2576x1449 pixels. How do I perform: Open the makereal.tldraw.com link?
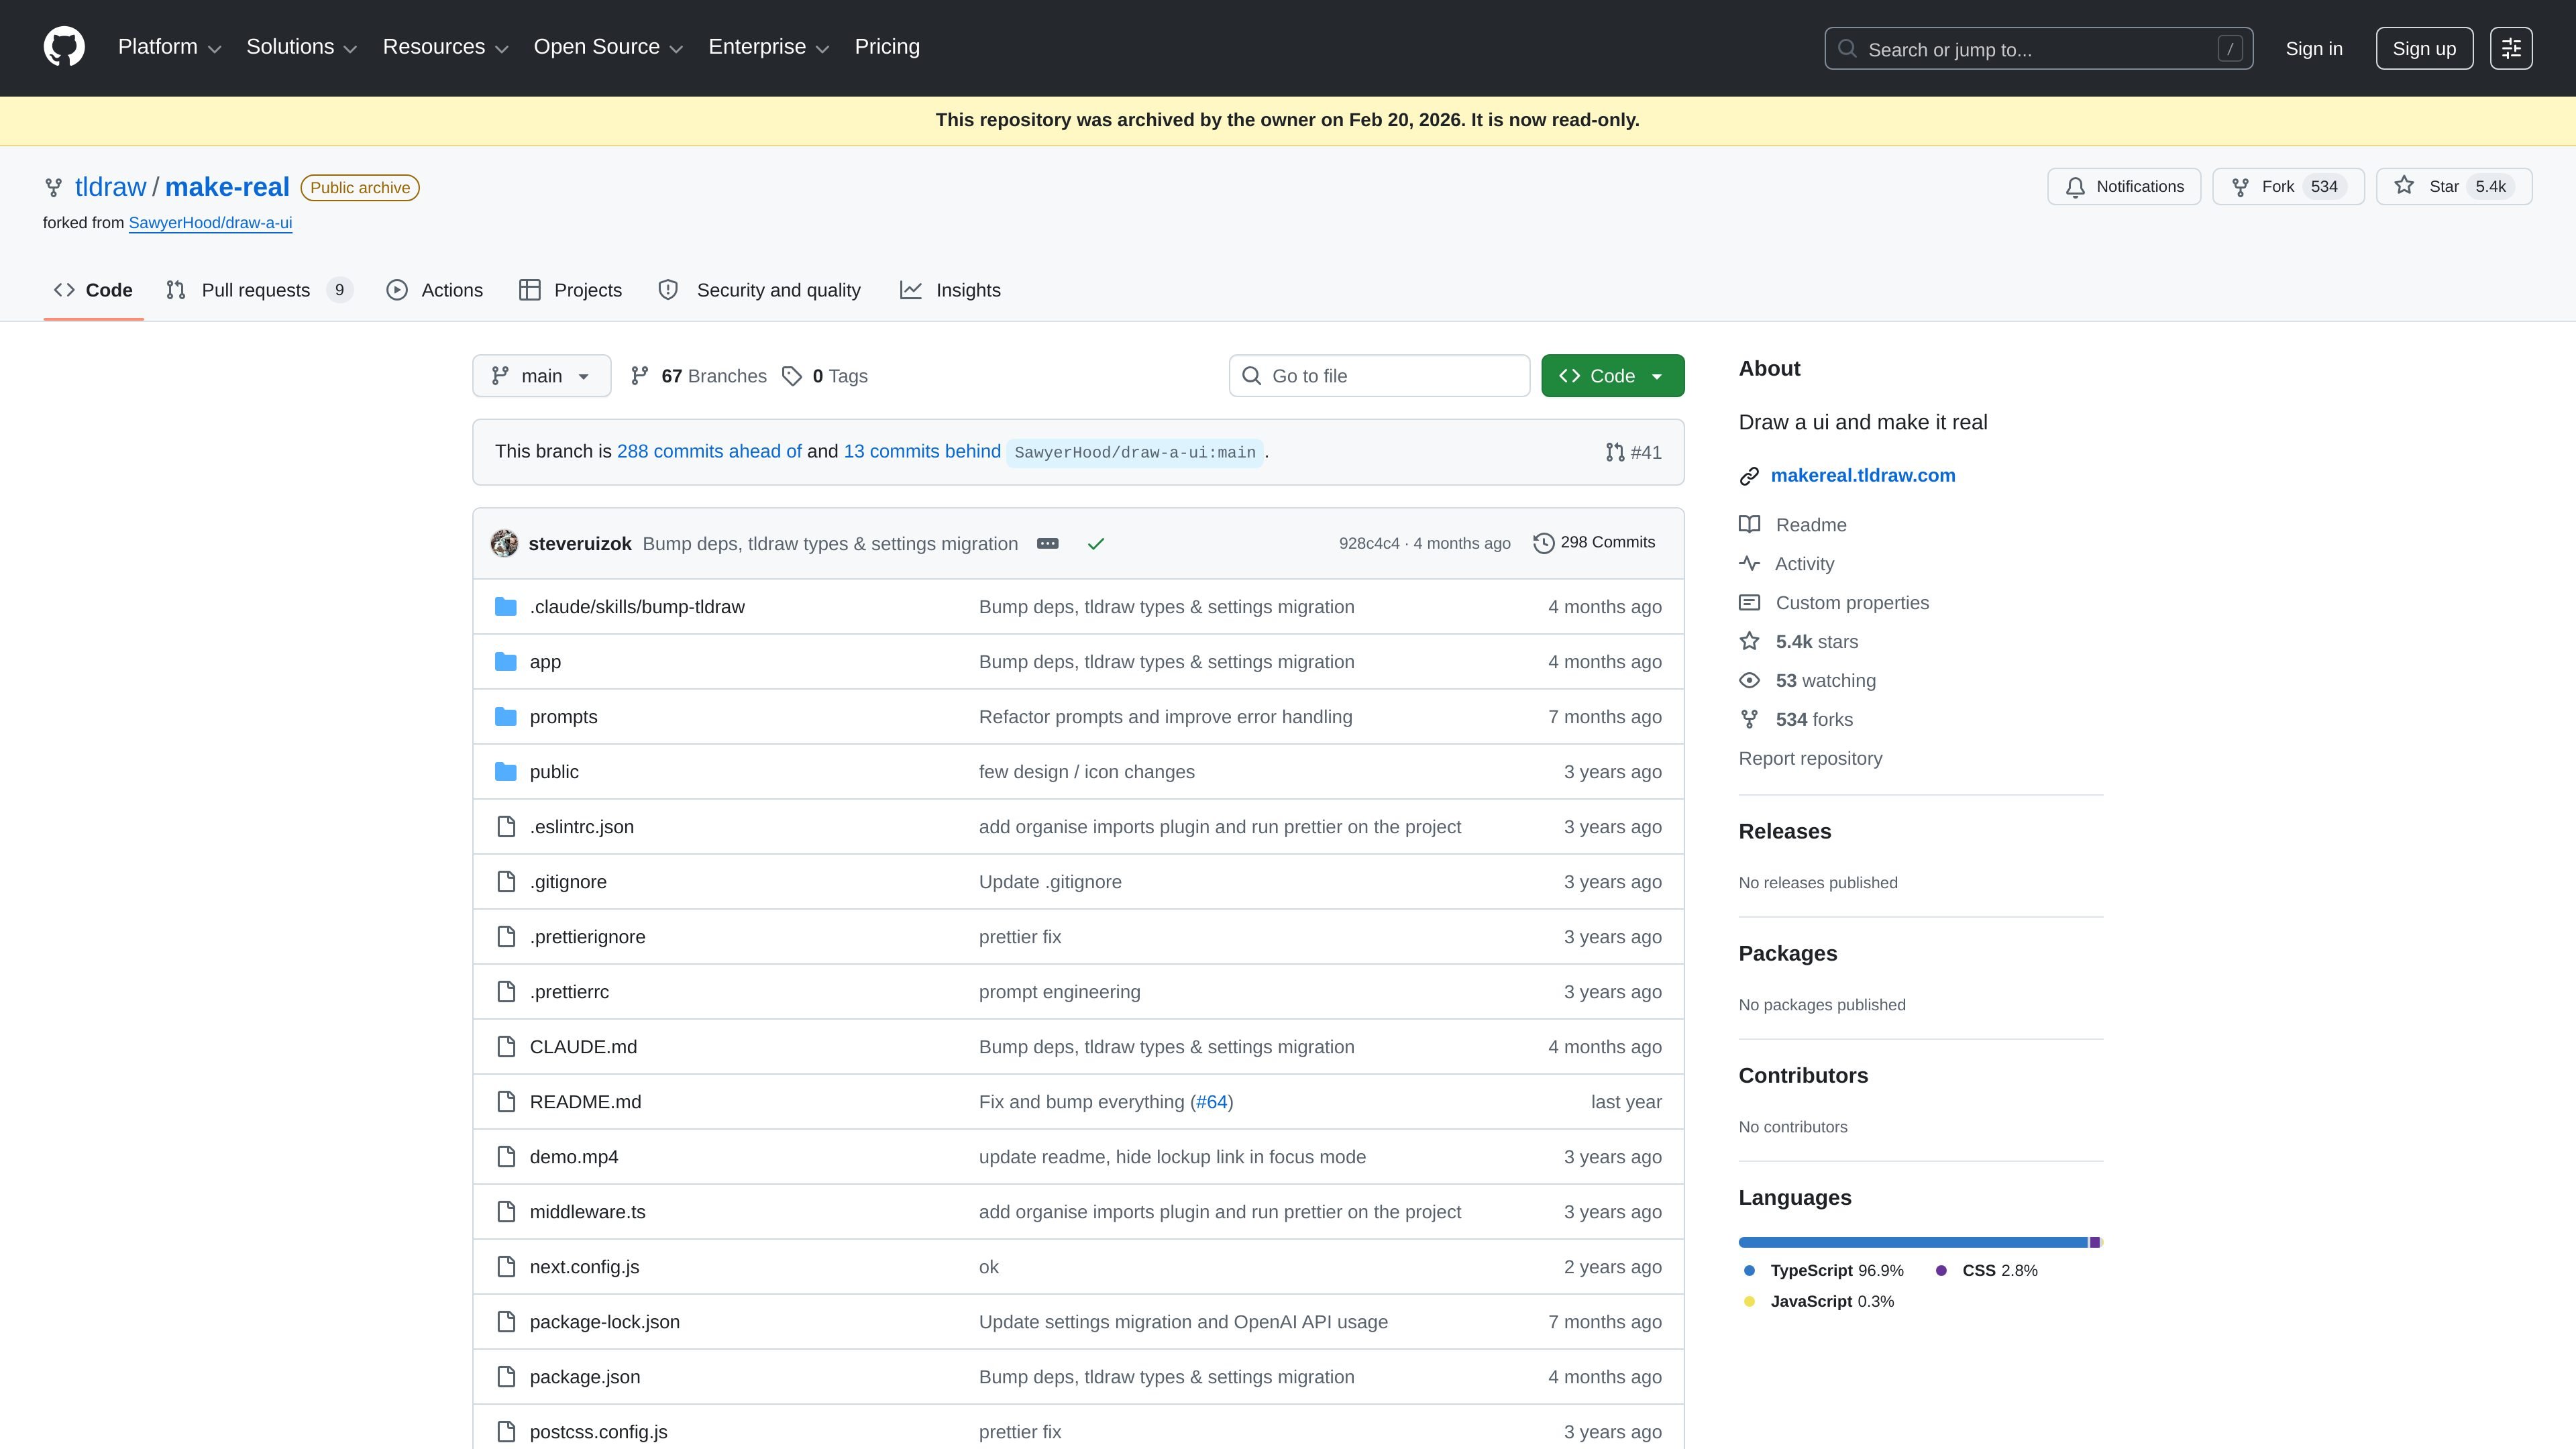1863,476
